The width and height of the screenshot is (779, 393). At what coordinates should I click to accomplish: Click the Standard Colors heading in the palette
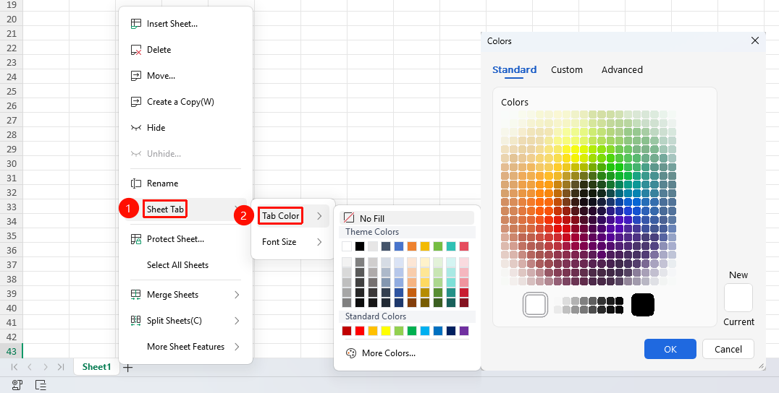click(x=376, y=316)
